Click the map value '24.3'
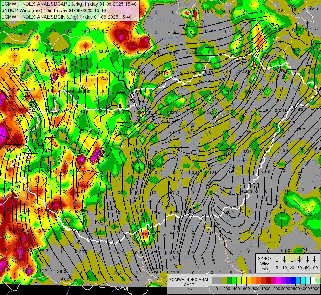 coord(68,51)
